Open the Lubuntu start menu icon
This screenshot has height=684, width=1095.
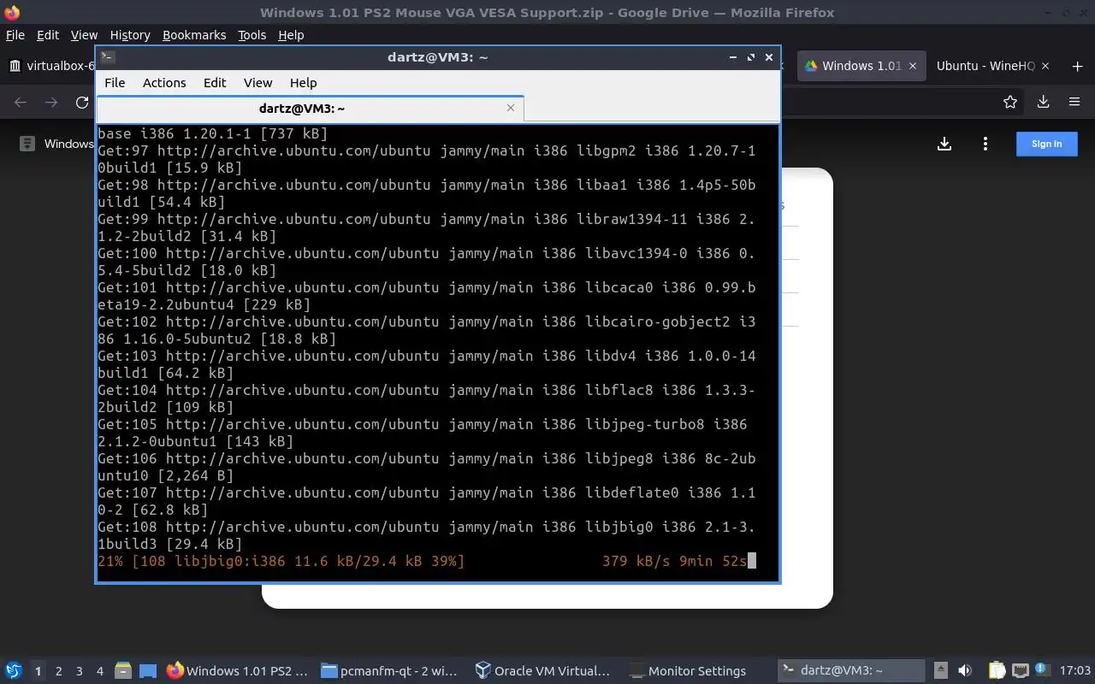14,670
